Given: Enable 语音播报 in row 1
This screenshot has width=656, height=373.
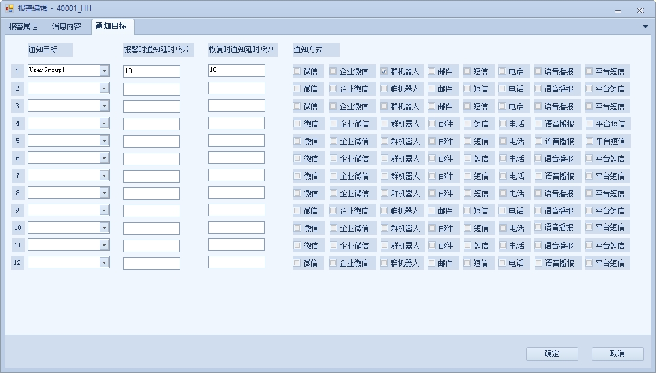Looking at the screenshot, I should click(x=538, y=71).
